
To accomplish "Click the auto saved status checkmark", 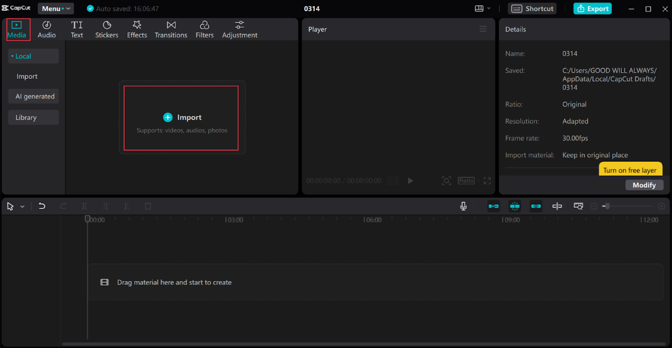I will tap(90, 8).
